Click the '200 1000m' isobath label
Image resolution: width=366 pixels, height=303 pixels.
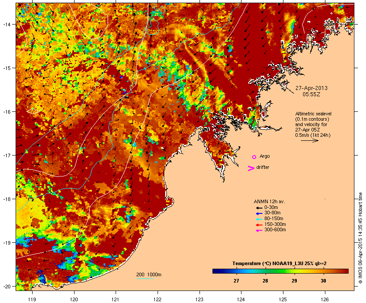[149, 274]
